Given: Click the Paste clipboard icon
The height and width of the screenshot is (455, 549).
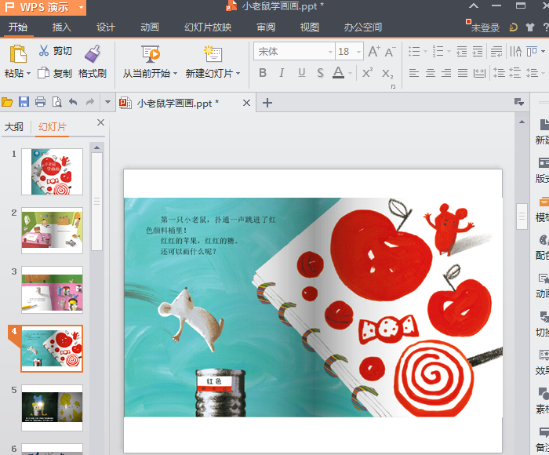Looking at the screenshot, I should pos(18,54).
